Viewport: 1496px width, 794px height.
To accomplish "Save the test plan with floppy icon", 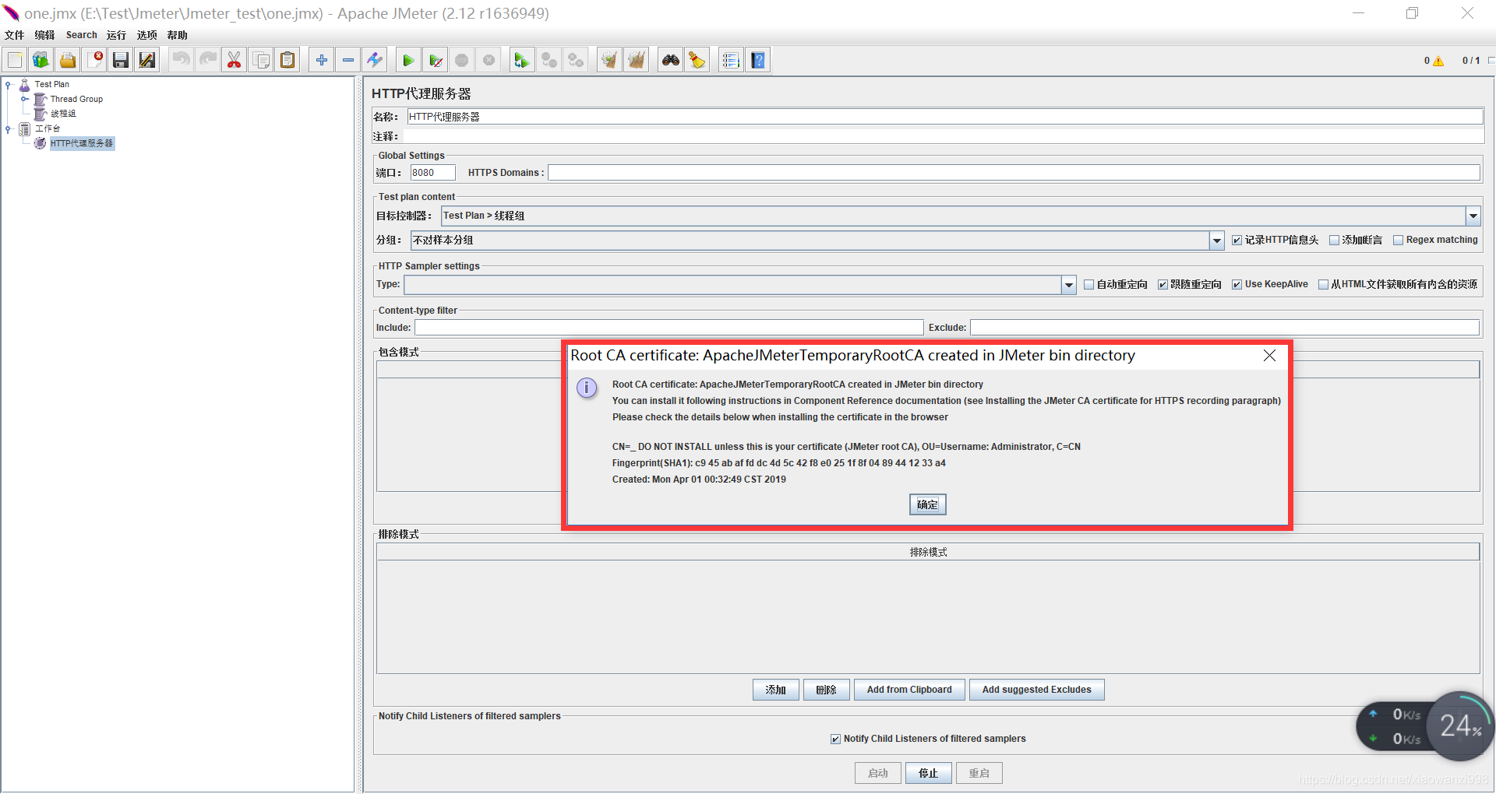I will pyautogui.click(x=121, y=60).
